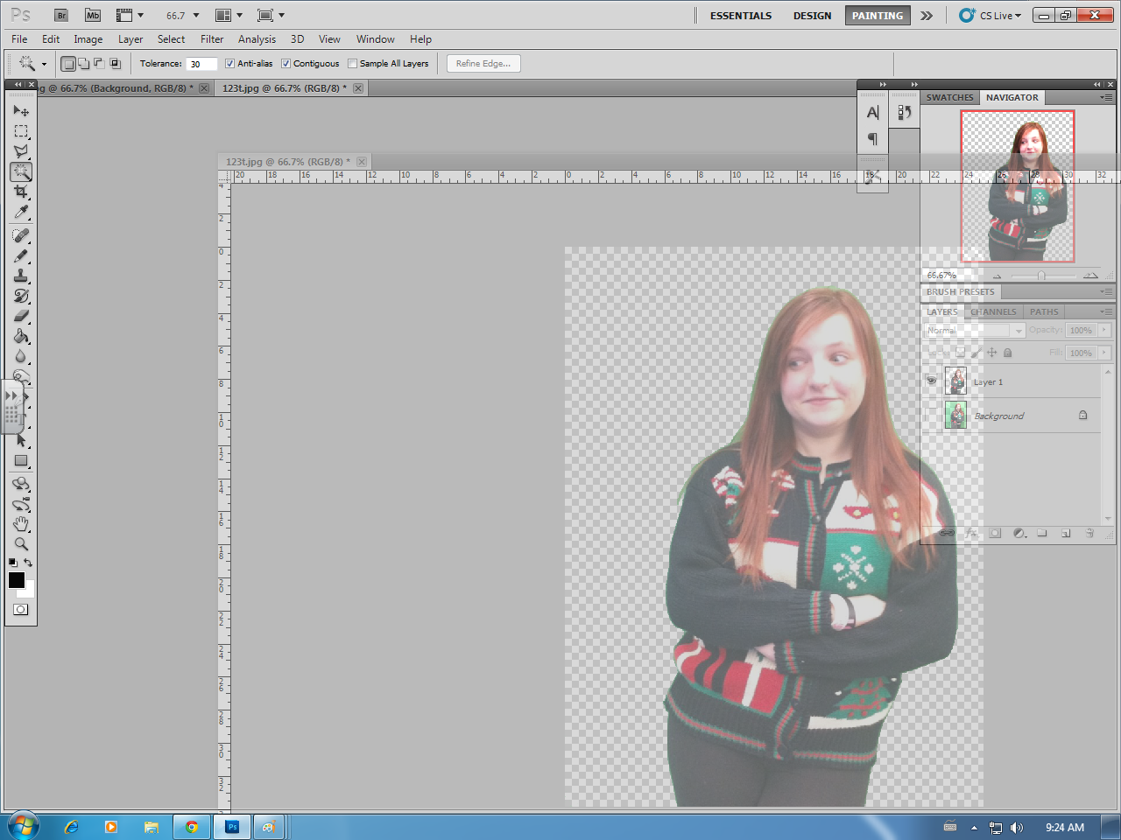The width and height of the screenshot is (1121, 840).
Task: Switch to the 123t.jpg document tab
Action: [x=284, y=88]
